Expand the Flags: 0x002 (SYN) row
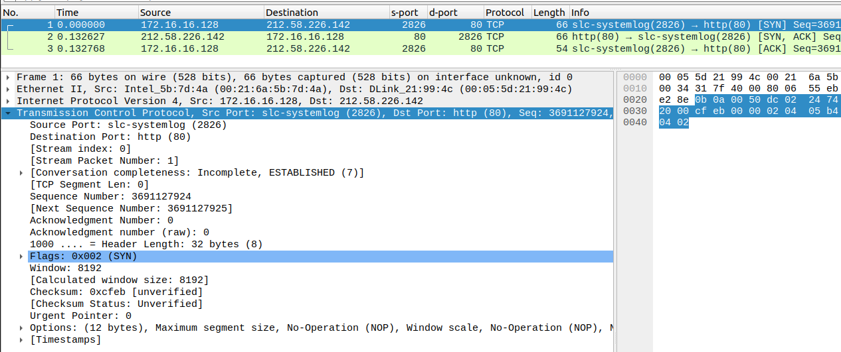 pyautogui.click(x=21, y=257)
